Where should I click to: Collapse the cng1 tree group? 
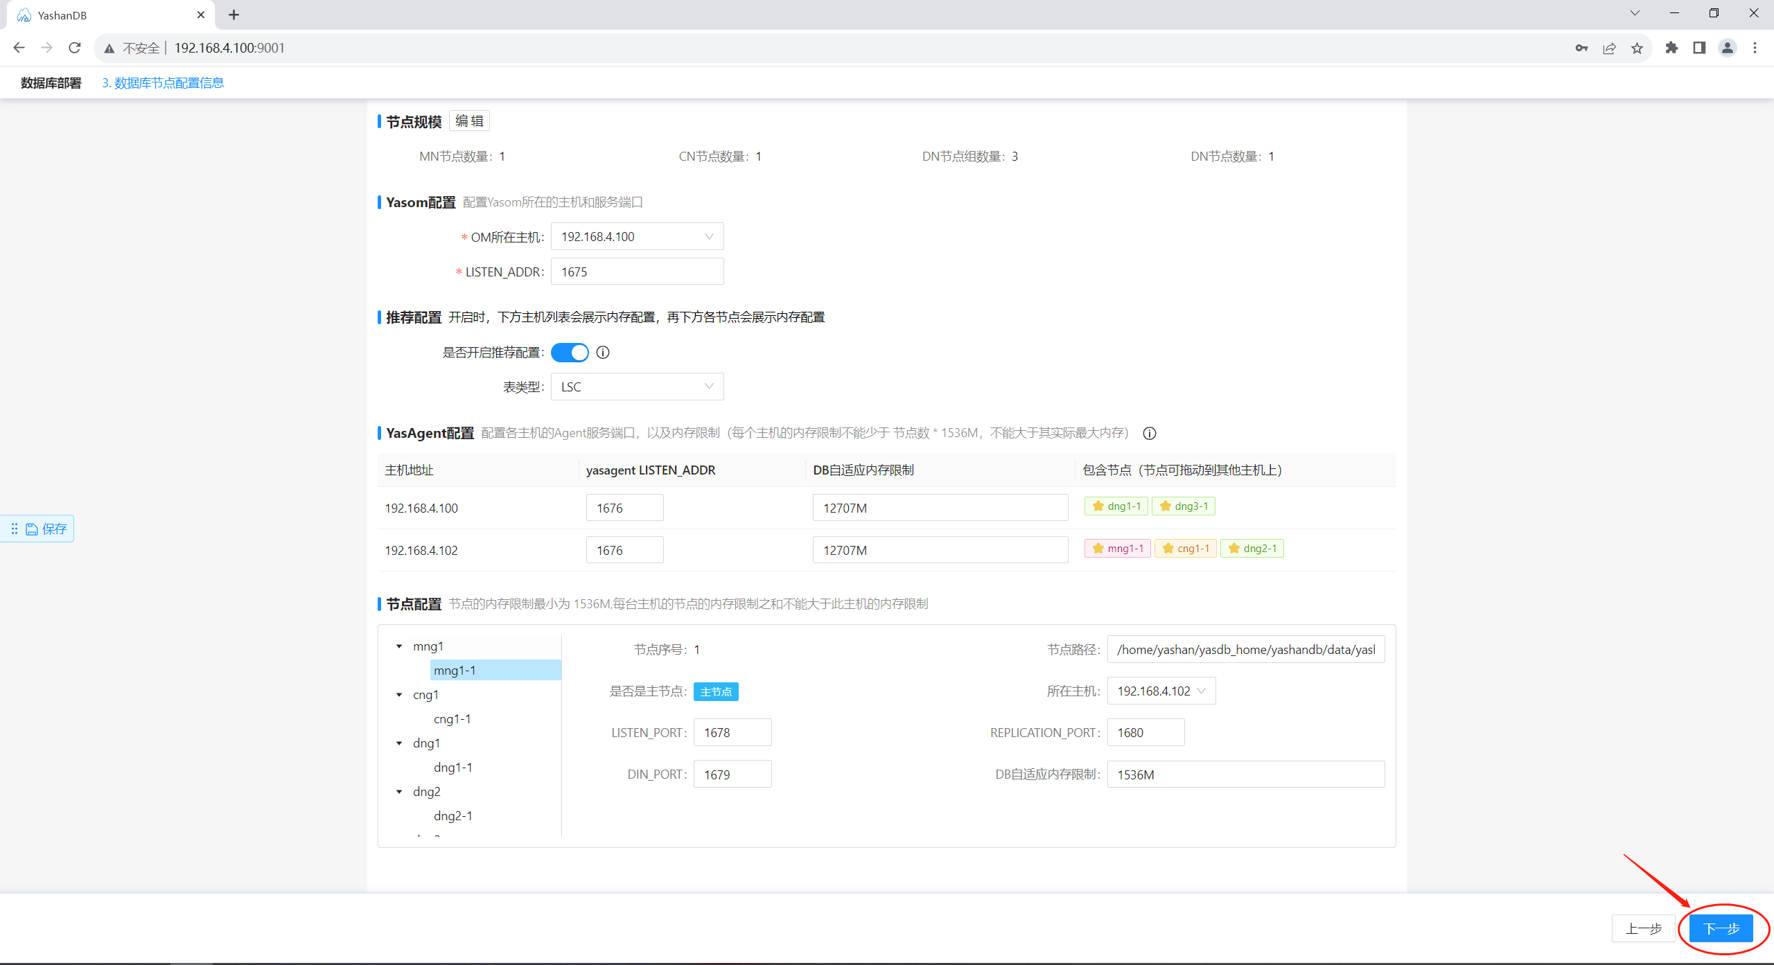[399, 695]
